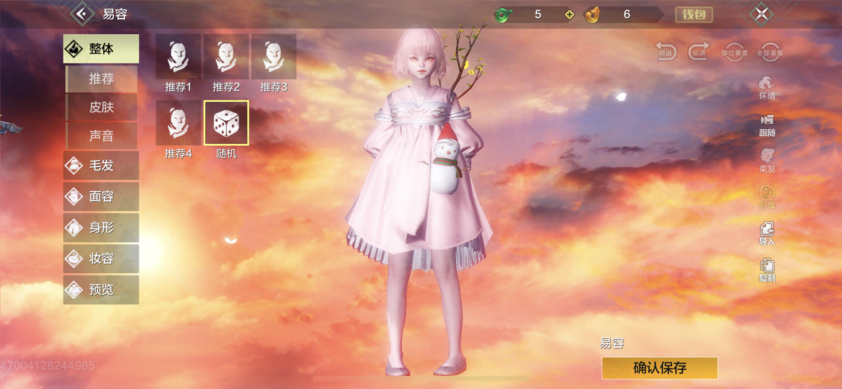Open the 推荐 sub-tab

(101, 78)
